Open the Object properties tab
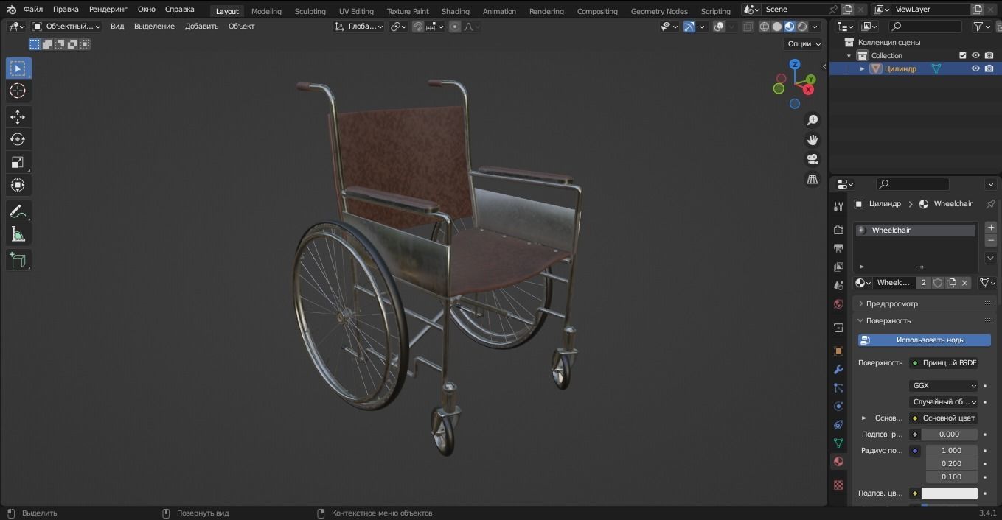Viewport: 1002px width, 520px height. pos(838,351)
